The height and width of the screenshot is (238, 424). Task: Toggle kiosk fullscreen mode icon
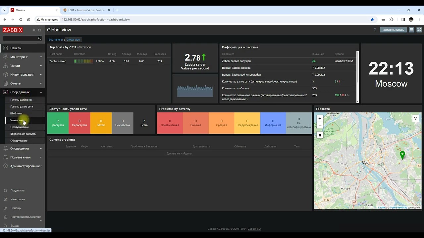coord(419,30)
